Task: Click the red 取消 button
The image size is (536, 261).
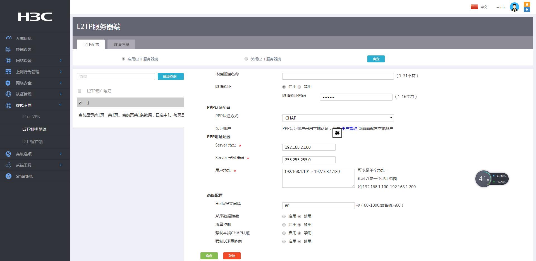Action: pyautogui.click(x=232, y=256)
